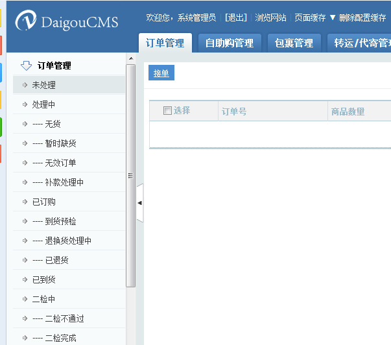The image size is (391, 345).
Task: Click arrow icon beside 二检中
Action: click(25, 299)
